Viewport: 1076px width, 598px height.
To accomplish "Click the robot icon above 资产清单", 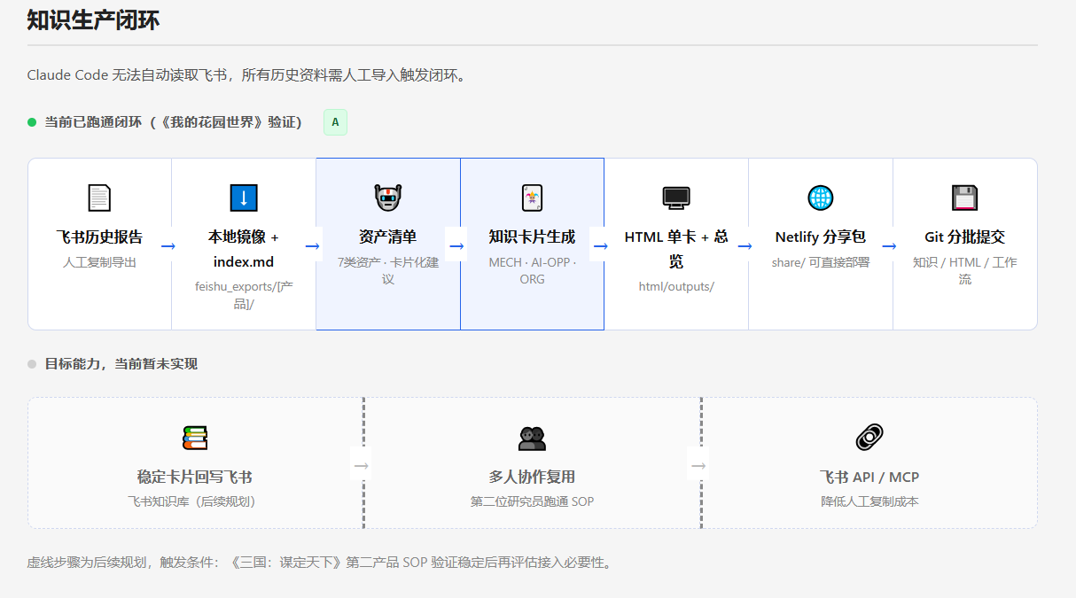I will coord(388,198).
